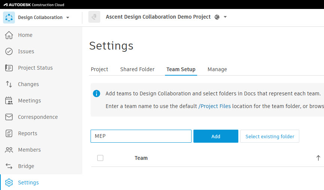The width and height of the screenshot is (324, 190).
Task: Click the Settings gear icon
Action: point(9,183)
